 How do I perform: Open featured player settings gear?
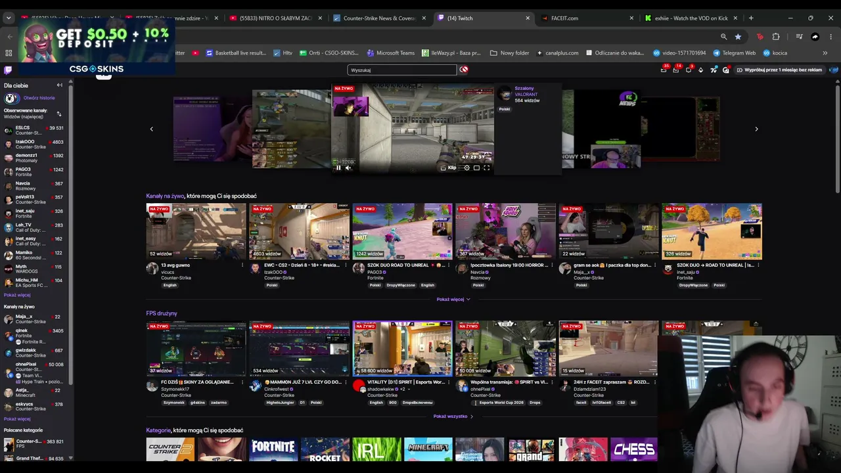pyautogui.click(x=467, y=168)
